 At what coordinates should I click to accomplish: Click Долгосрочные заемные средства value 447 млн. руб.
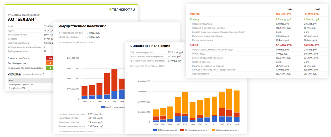click(x=174, y=56)
